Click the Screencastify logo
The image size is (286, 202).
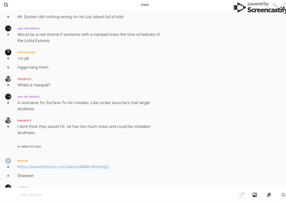259,8
